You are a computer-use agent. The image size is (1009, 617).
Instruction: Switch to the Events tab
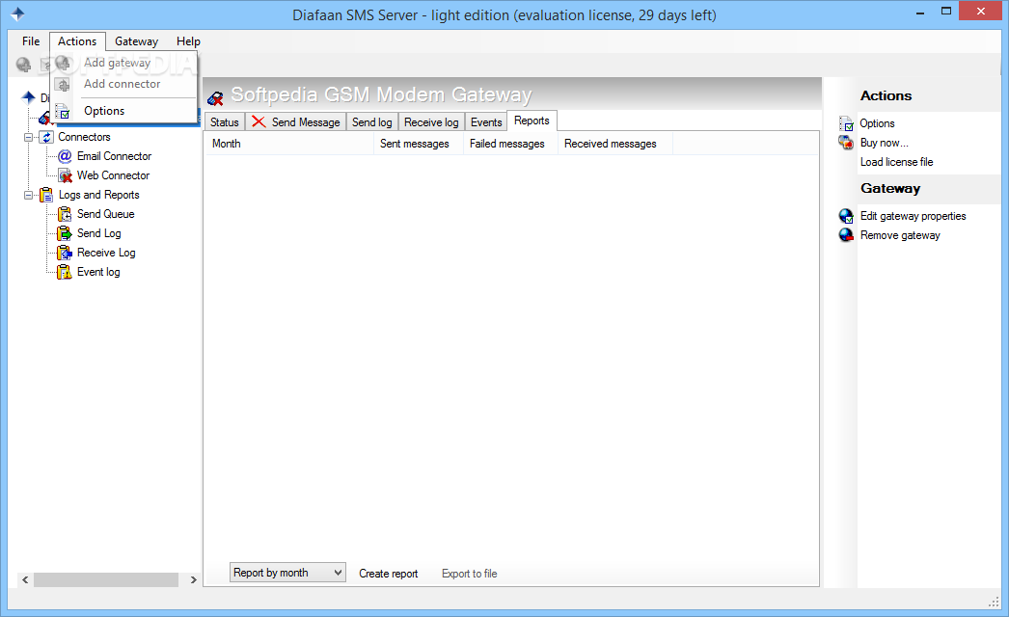pyautogui.click(x=486, y=122)
